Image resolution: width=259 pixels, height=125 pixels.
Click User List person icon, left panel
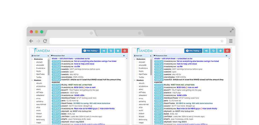32,56
